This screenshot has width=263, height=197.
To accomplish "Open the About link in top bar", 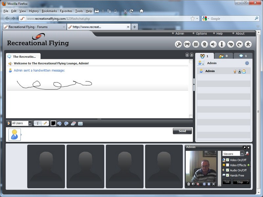I will tap(240, 33).
